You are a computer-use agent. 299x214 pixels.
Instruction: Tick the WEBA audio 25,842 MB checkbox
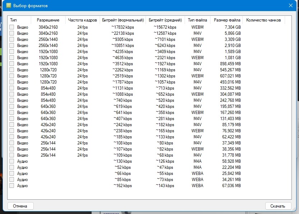(11, 173)
